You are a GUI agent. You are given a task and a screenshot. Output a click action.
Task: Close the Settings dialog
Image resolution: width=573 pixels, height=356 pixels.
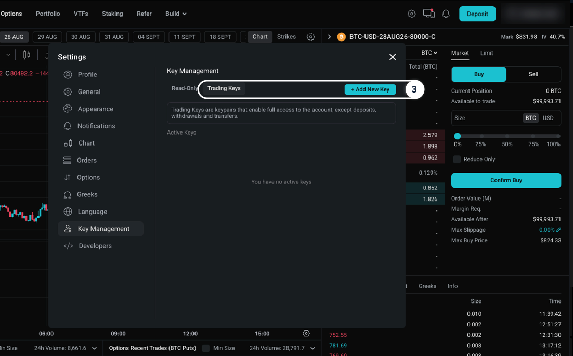click(x=393, y=57)
